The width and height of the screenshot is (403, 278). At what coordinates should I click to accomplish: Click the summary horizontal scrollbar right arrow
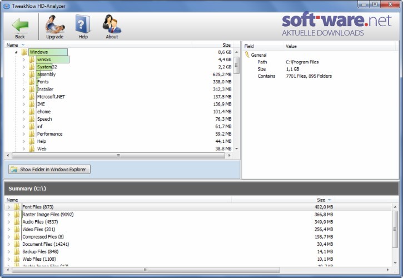tap(388, 270)
